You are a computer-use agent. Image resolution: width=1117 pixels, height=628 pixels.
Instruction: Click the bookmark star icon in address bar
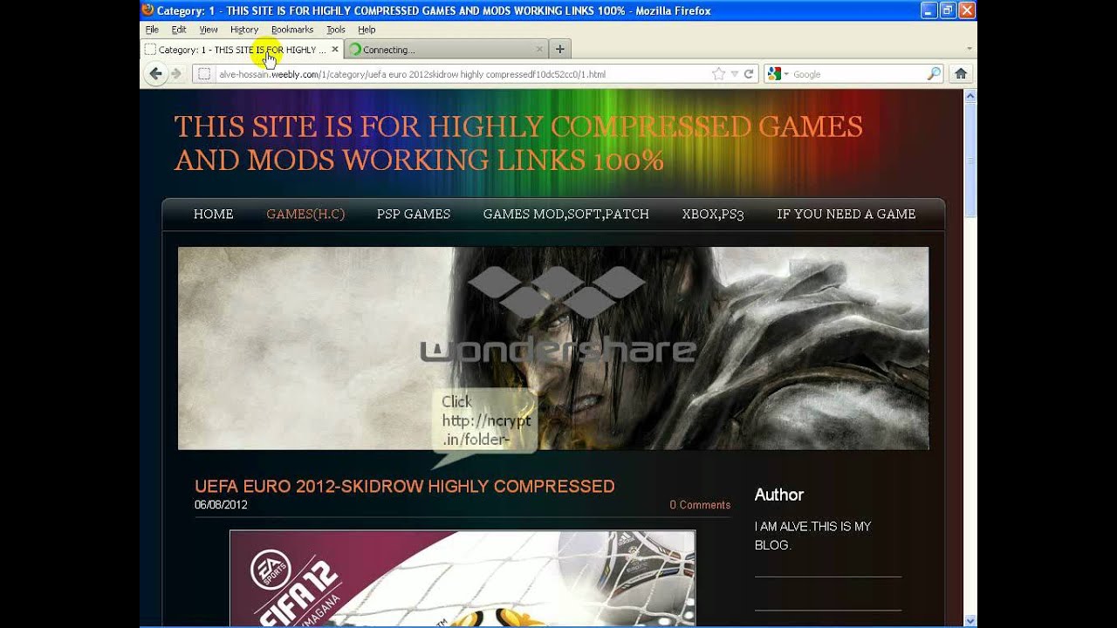tap(718, 74)
